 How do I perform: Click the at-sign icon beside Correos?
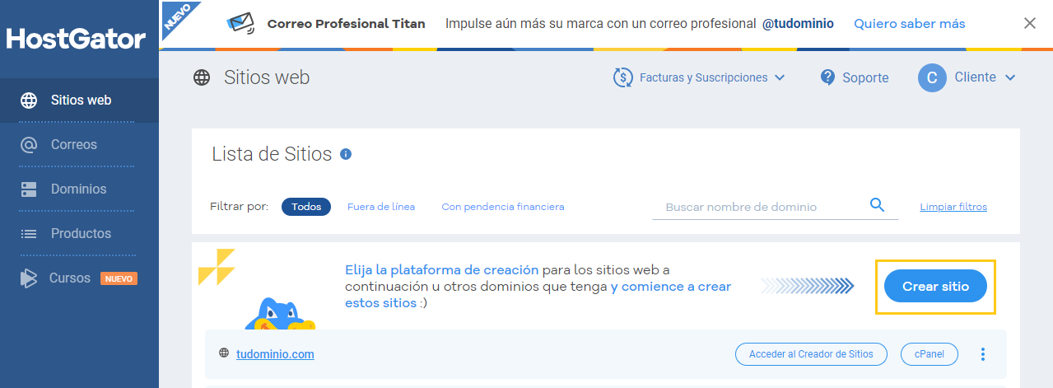pyautogui.click(x=29, y=145)
